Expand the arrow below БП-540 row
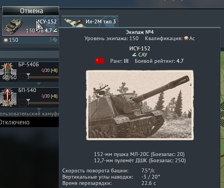The width and height of the screenshot is (224, 188). (x=39, y=109)
